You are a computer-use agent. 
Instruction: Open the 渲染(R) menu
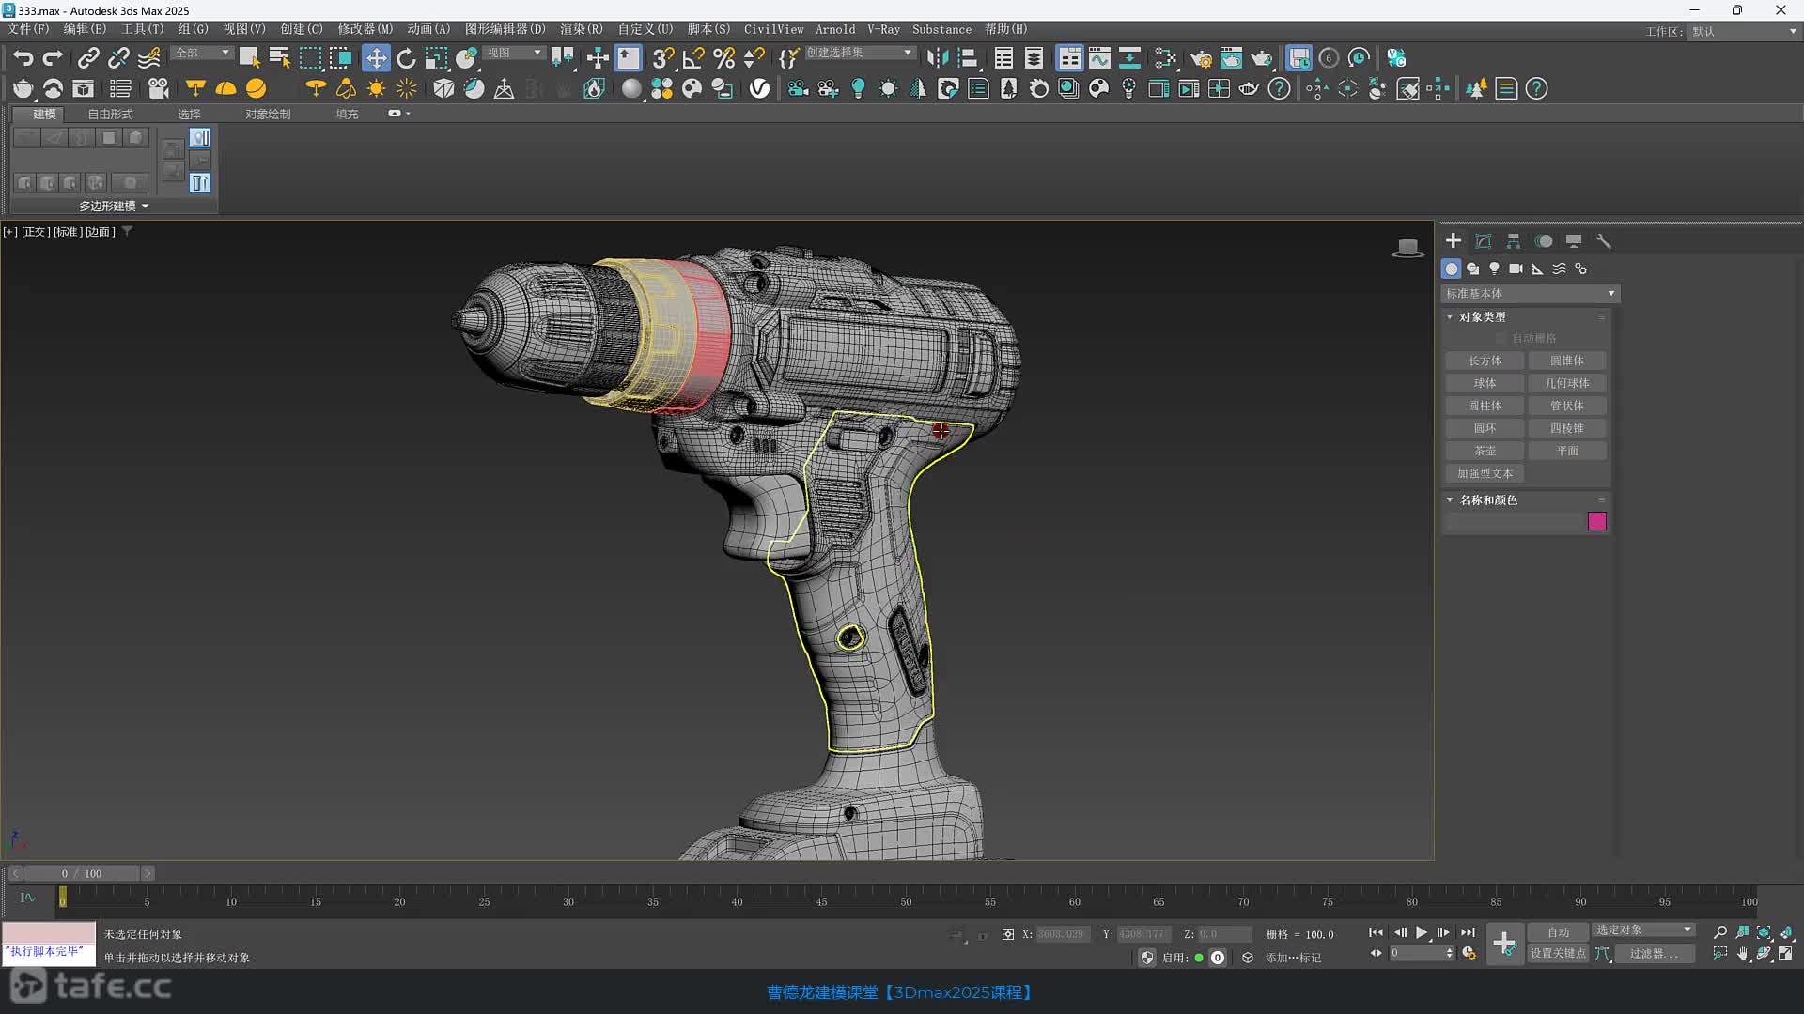[x=581, y=29]
